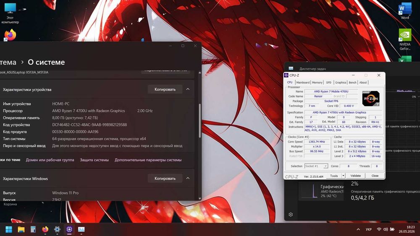The height and width of the screenshot is (236, 420).
Task: Copy Windows specs with Копировать button
Action: tap(165, 178)
